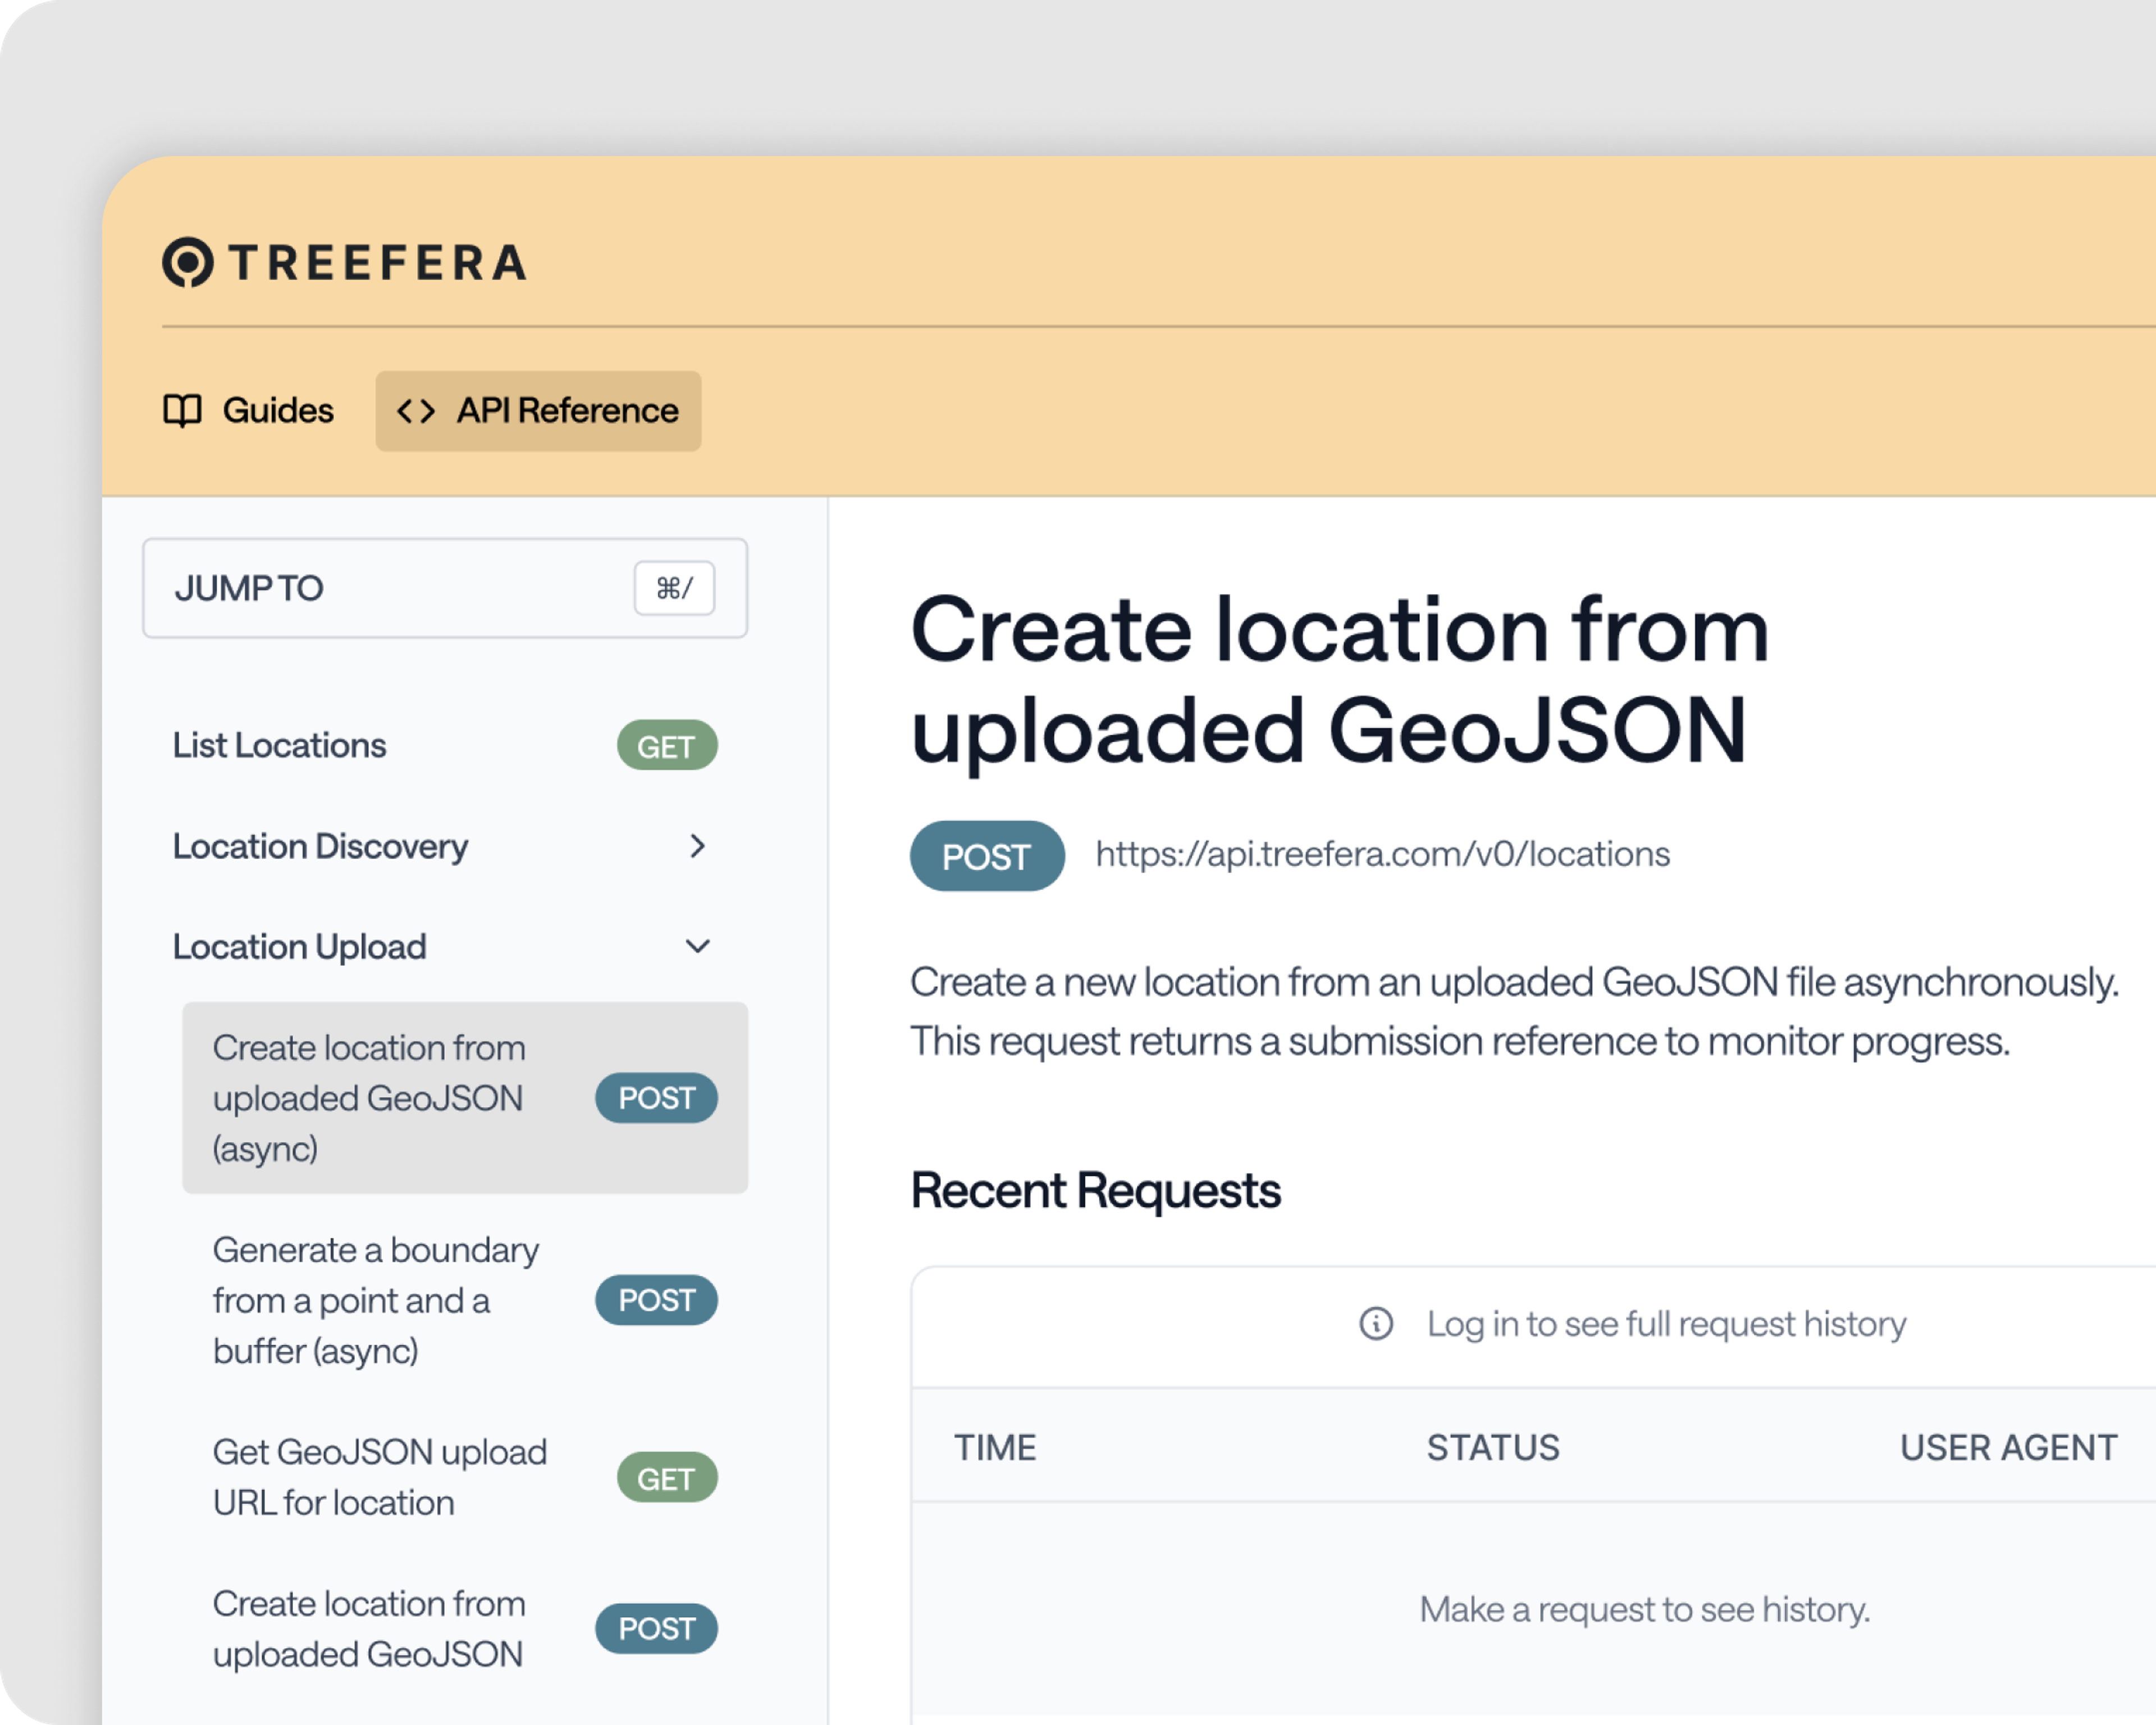
Task: Click the STATUS column header
Action: [1493, 1447]
